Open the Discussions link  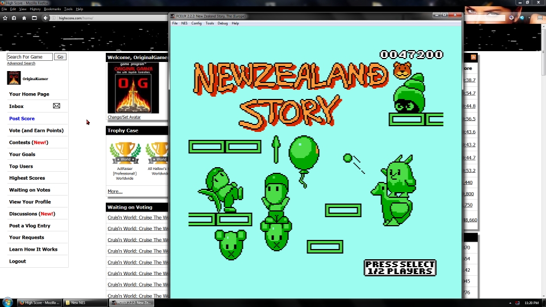32,214
